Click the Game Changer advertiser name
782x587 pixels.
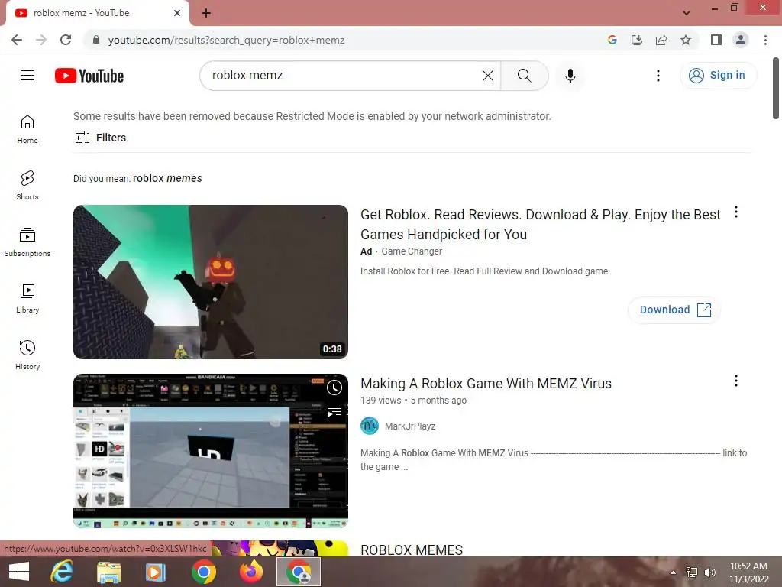coord(412,251)
